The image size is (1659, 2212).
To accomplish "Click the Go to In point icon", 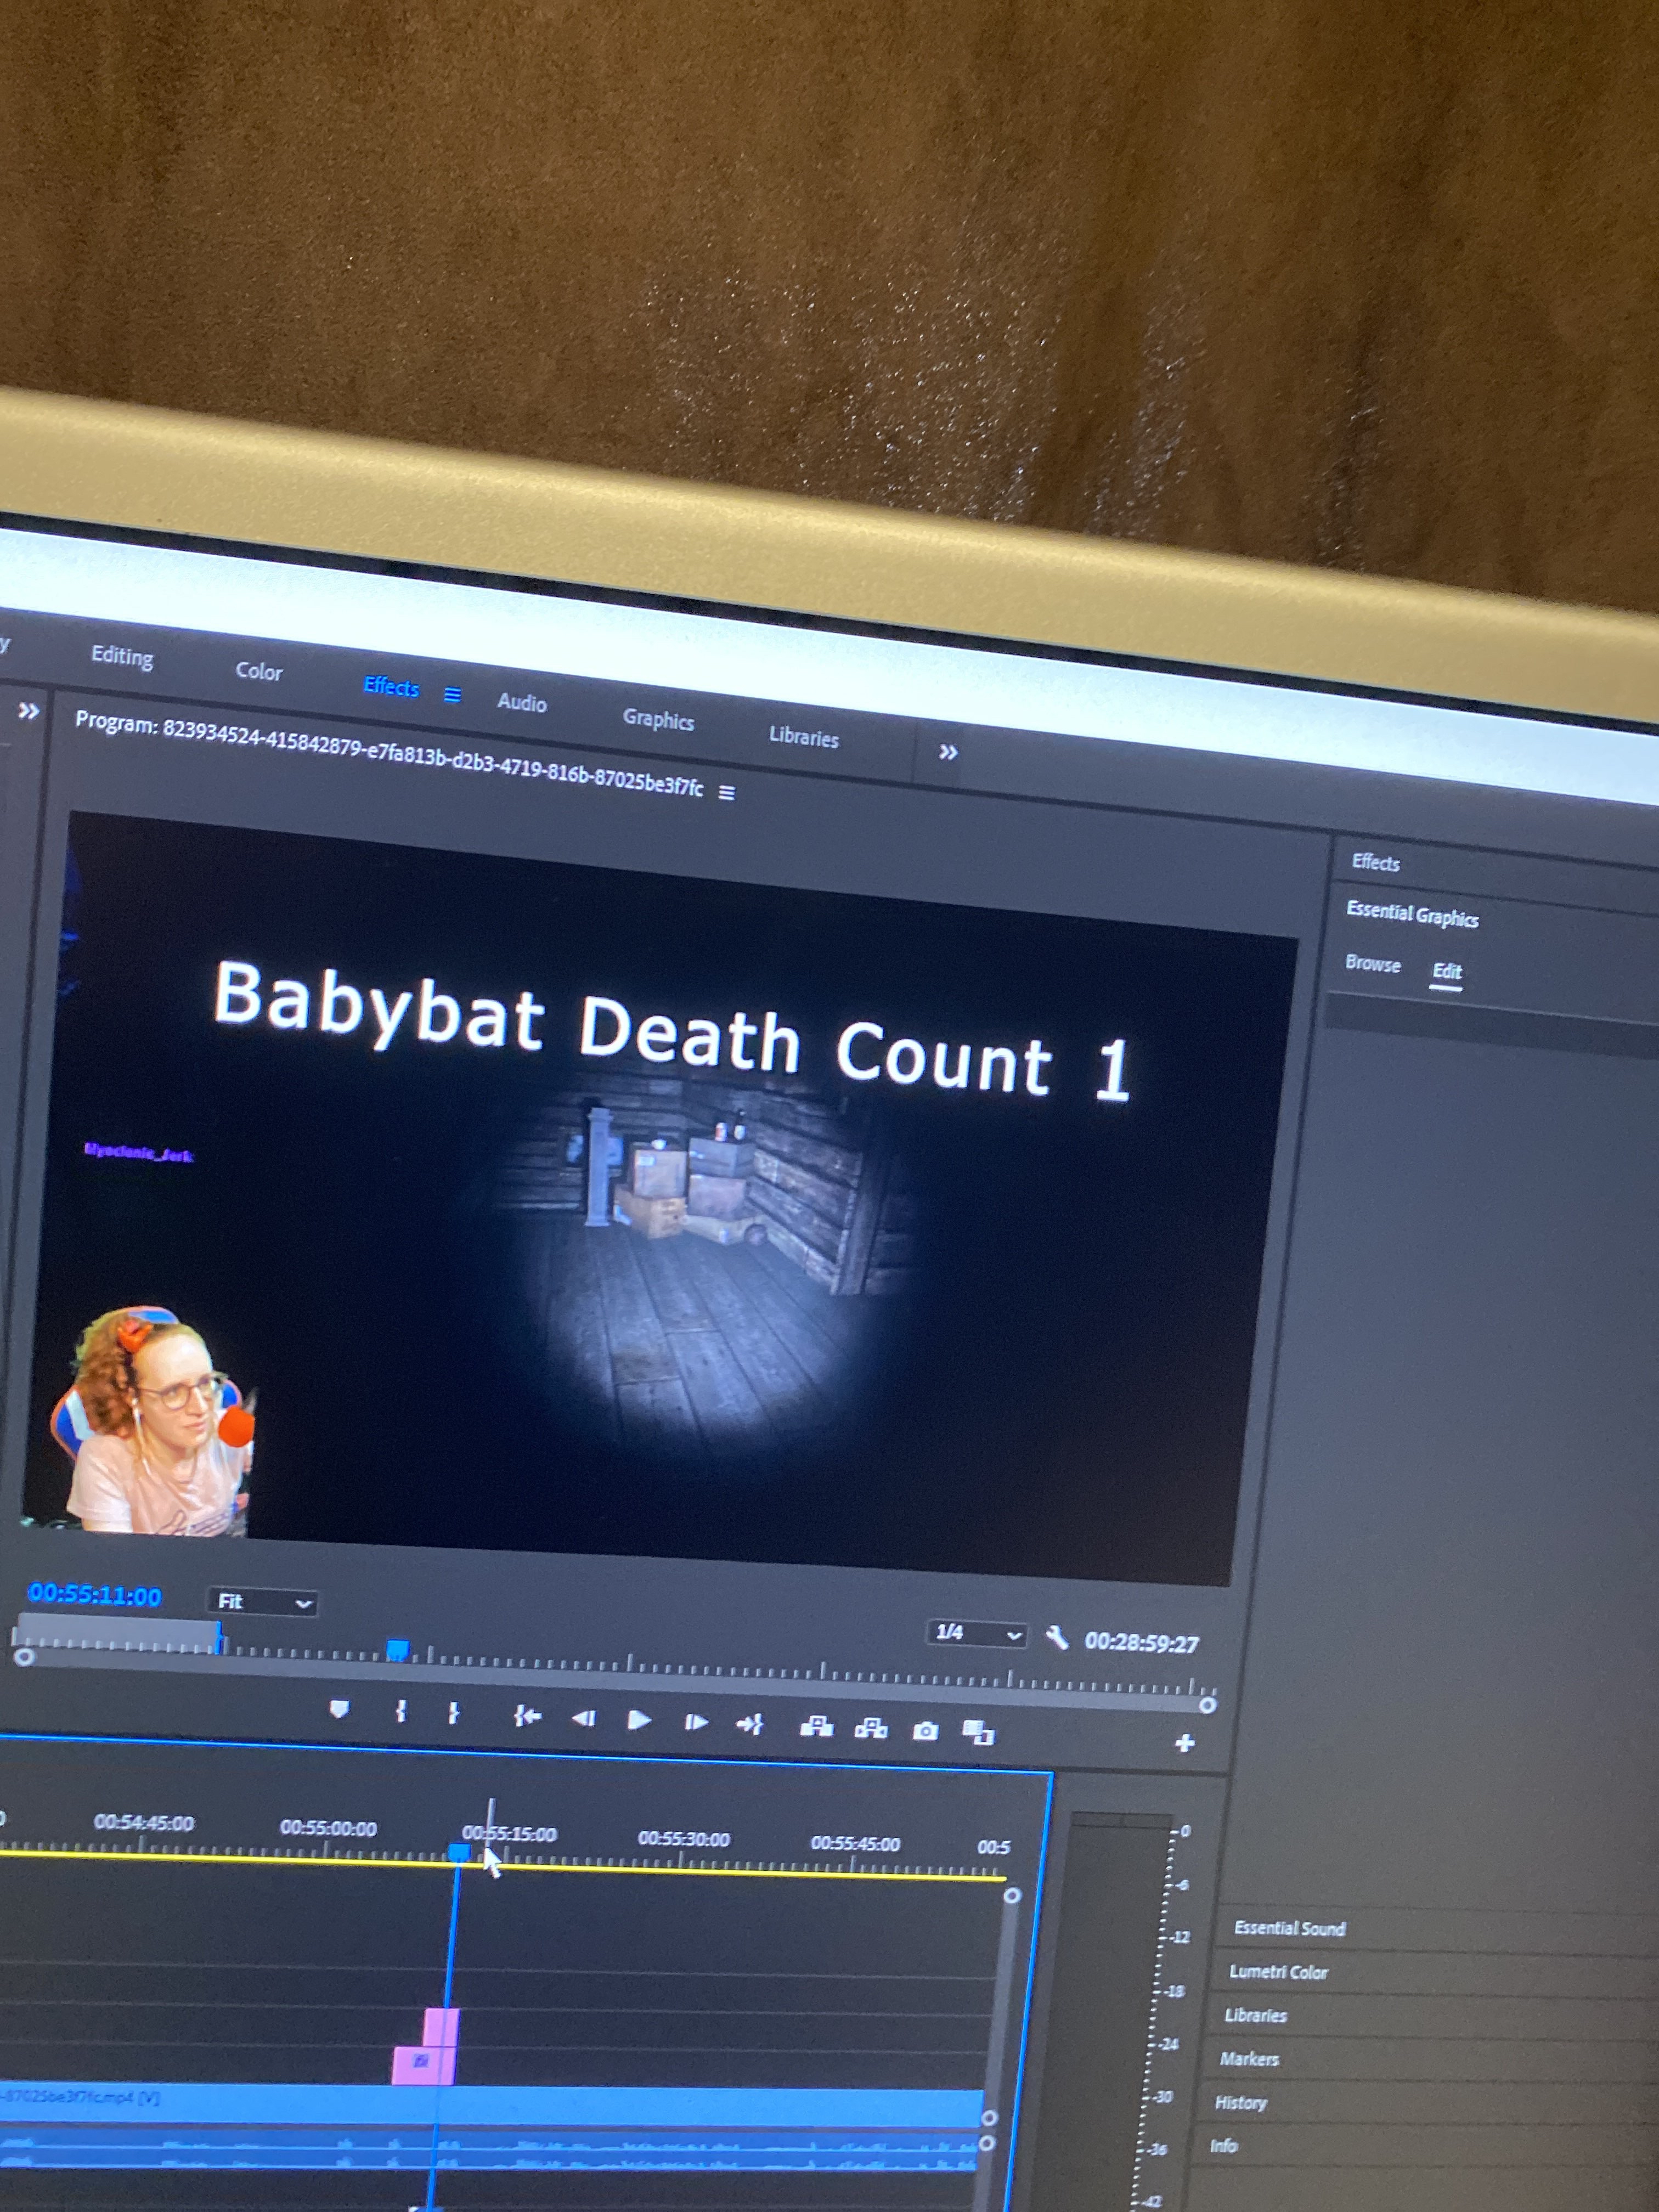I will (527, 1716).
